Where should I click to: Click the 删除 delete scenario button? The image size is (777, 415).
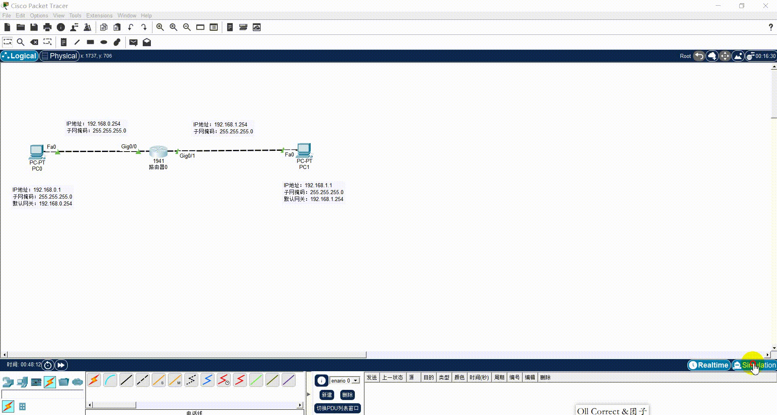click(348, 395)
